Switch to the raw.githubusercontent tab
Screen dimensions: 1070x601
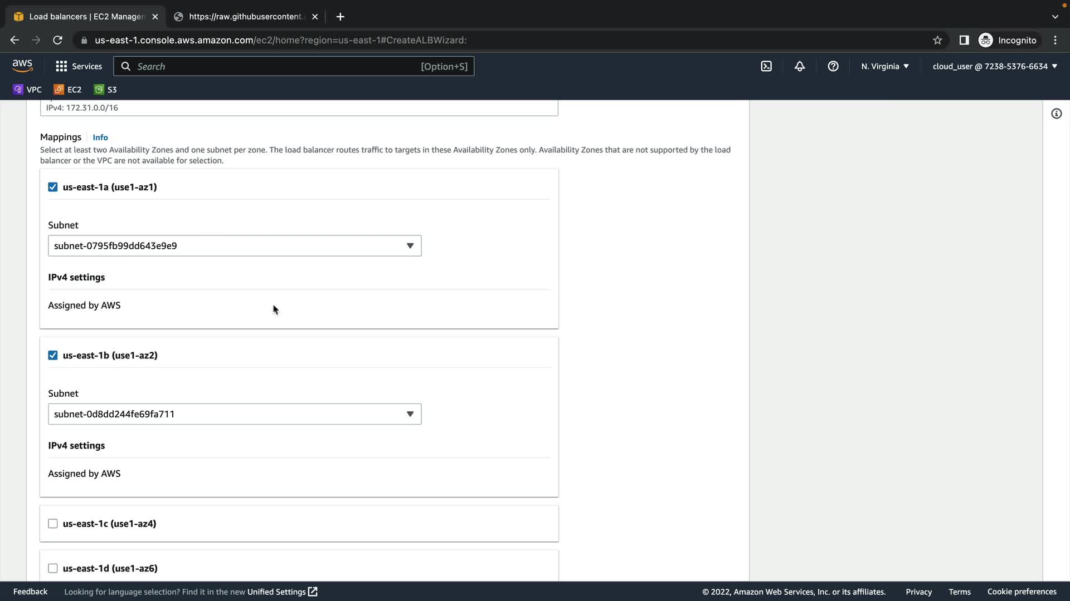pyautogui.click(x=245, y=17)
